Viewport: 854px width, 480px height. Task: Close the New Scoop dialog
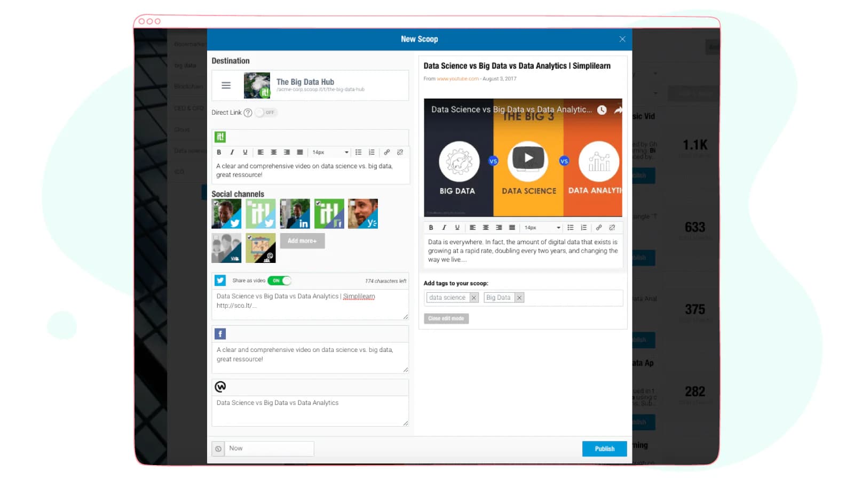click(x=622, y=39)
